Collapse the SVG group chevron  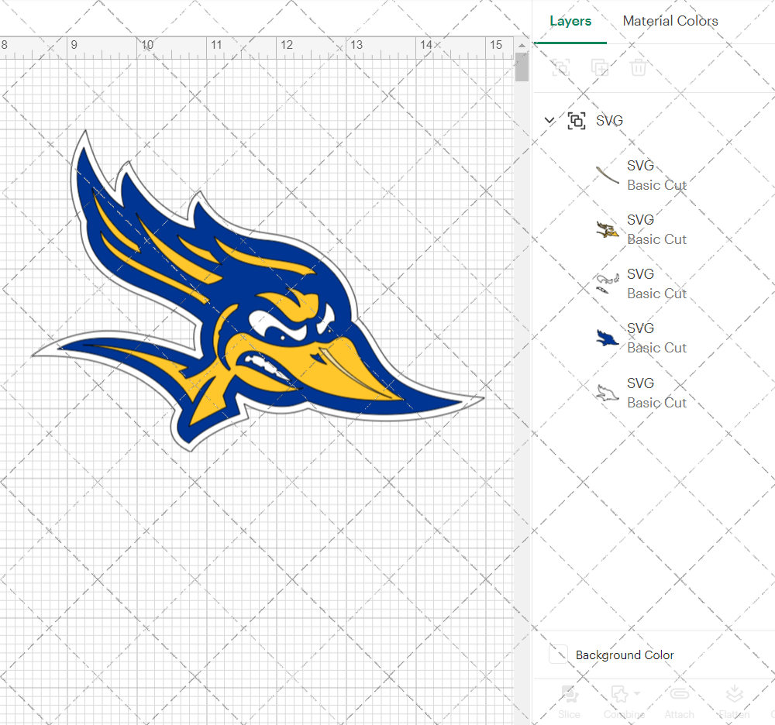(x=549, y=120)
